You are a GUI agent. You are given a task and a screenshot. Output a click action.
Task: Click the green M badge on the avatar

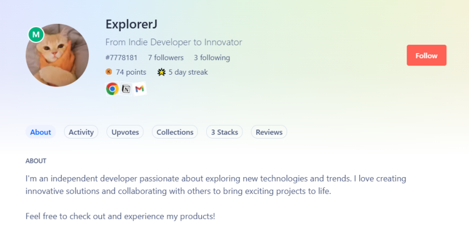coord(36,35)
